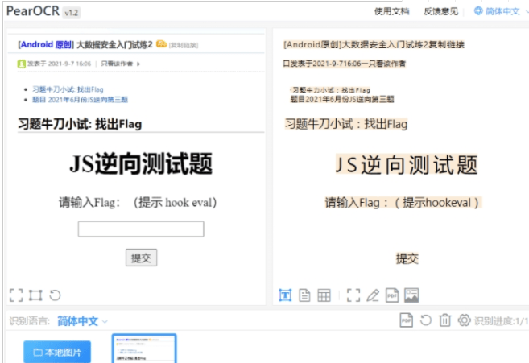
Task: Click the rotate image icon
Action: [x=55, y=295]
